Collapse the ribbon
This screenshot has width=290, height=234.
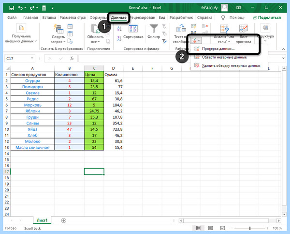283,49
